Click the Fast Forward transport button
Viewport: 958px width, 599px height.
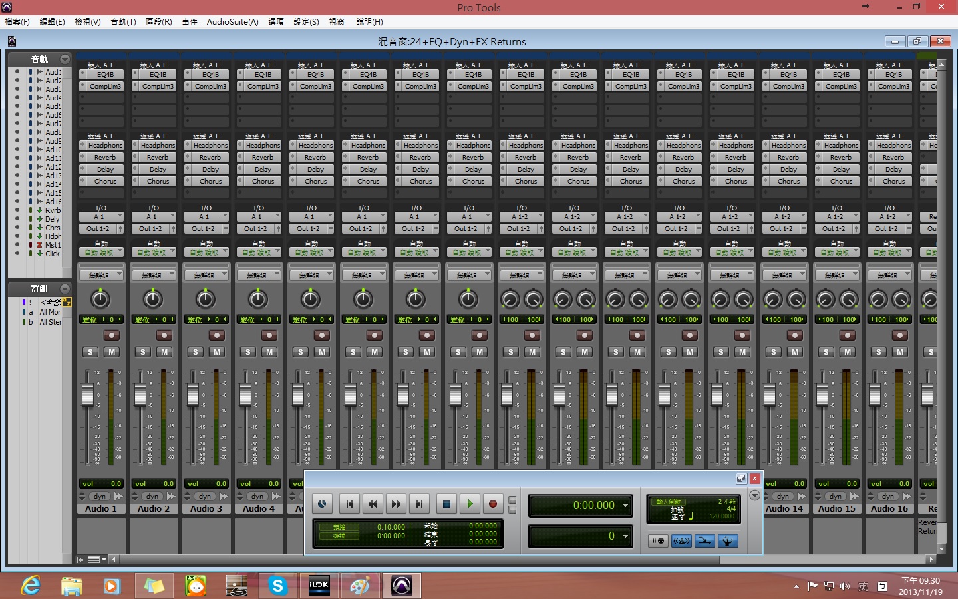(x=396, y=504)
